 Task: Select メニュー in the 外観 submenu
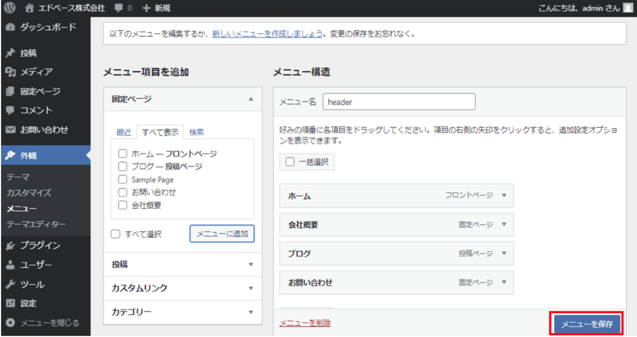[22, 209]
